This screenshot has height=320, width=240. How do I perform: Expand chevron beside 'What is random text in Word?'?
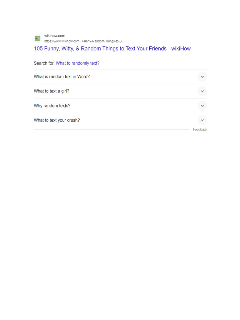click(x=202, y=77)
